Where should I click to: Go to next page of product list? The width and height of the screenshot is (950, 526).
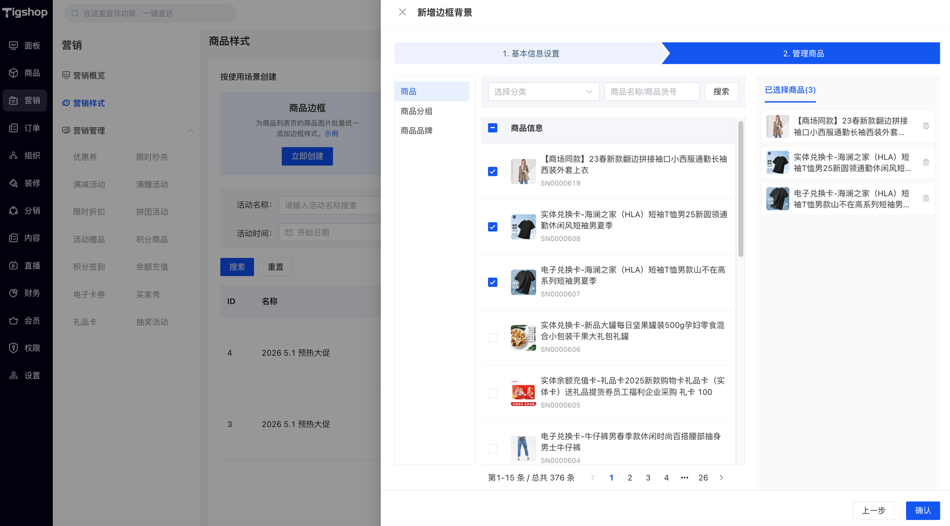(721, 477)
